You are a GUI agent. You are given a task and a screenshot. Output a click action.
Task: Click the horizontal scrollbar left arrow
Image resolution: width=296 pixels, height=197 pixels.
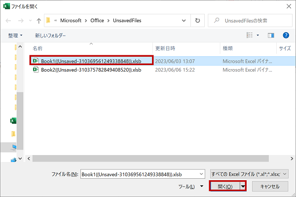(x=29, y=158)
